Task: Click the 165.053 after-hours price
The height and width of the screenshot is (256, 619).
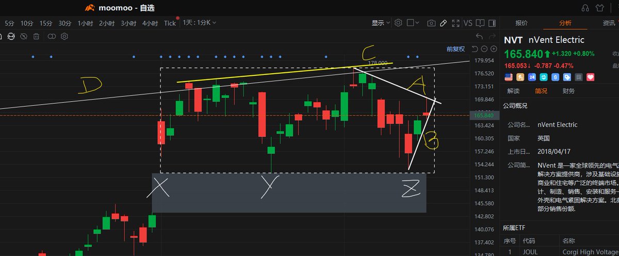Action: (x=516, y=66)
